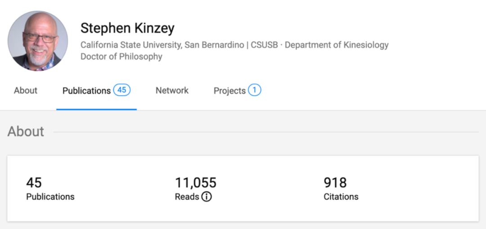Click the Doctor of Philosophy degree text
The height and width of the screenshot is (229, 486).
click(121, 57)
